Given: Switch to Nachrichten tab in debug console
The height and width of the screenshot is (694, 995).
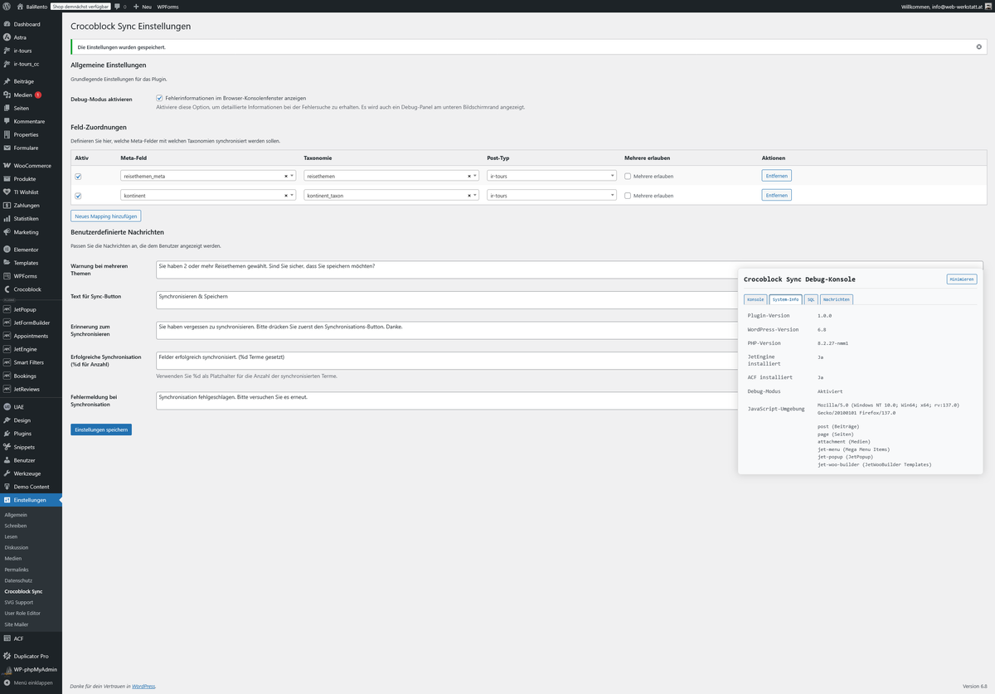Looking at the screenshot, I should 836,299.
